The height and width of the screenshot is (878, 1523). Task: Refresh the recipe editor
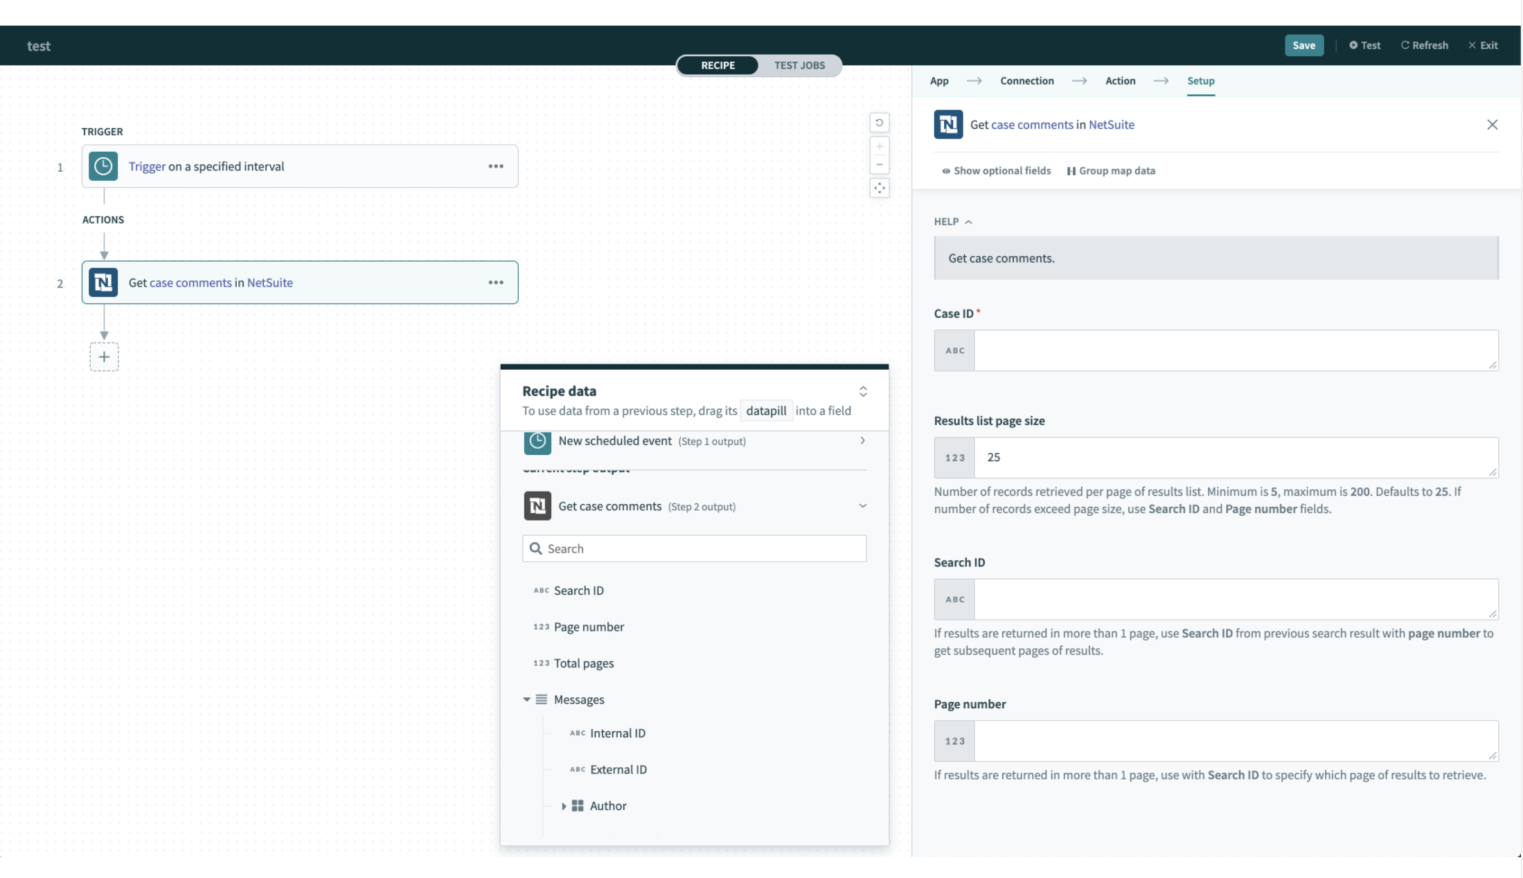click(x=1424, y=46)
